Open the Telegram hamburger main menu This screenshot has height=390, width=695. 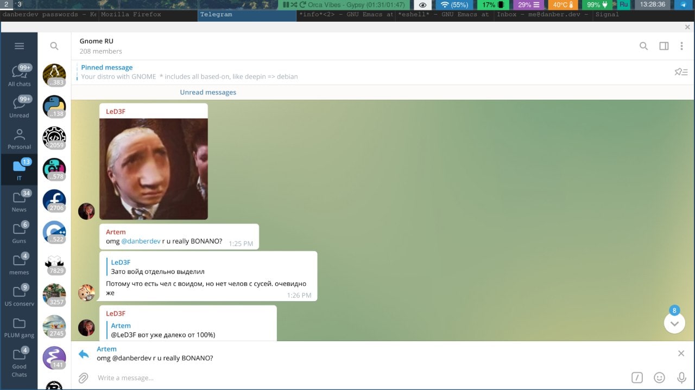click(x=19, y=46)
